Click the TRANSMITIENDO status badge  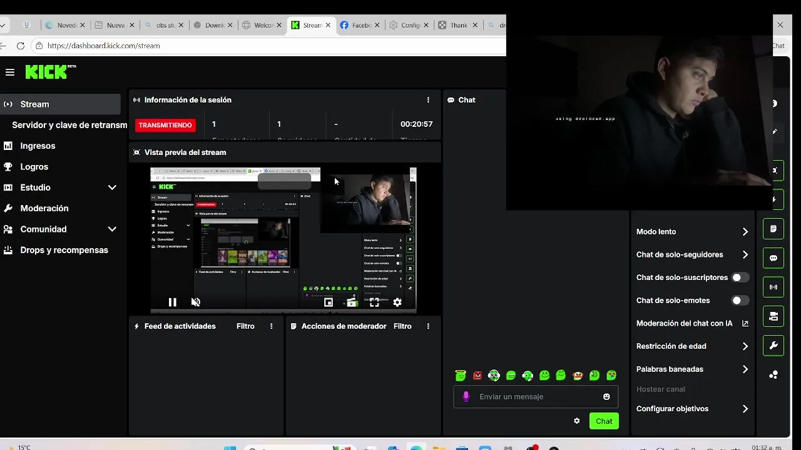point(165,125)
